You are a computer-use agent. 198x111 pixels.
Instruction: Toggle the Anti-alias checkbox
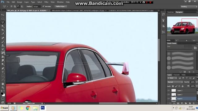pos(43,6)
